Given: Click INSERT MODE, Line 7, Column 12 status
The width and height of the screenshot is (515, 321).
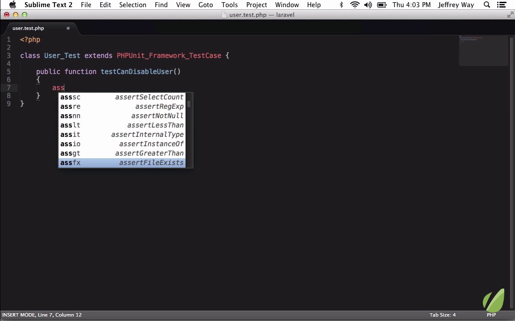Looking at the screenshot, I should pos(42,315).
